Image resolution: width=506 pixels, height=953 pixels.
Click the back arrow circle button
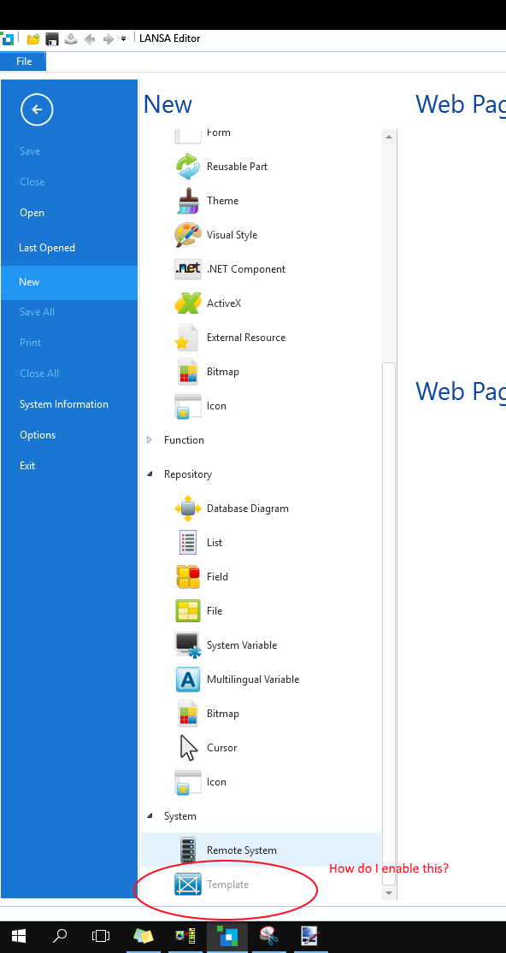[x=37, y=110]
